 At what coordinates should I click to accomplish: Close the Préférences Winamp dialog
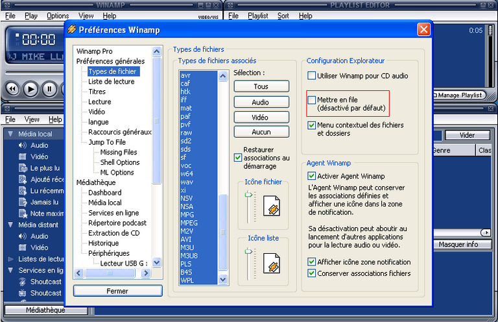coord(423,30)
